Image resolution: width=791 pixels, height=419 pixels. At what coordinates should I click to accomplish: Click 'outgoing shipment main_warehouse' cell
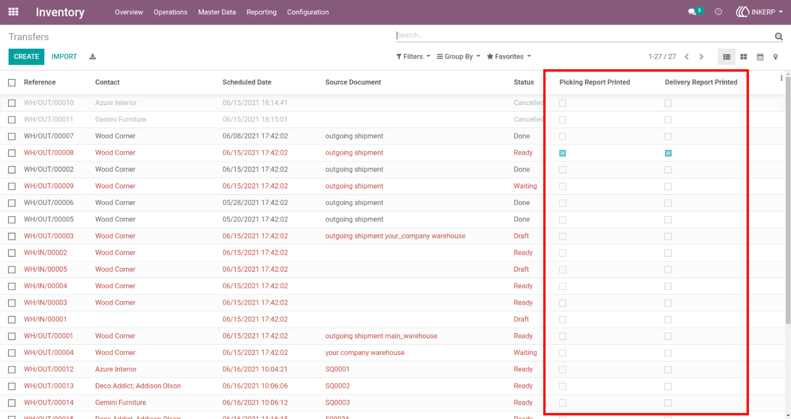click(381, 336)
